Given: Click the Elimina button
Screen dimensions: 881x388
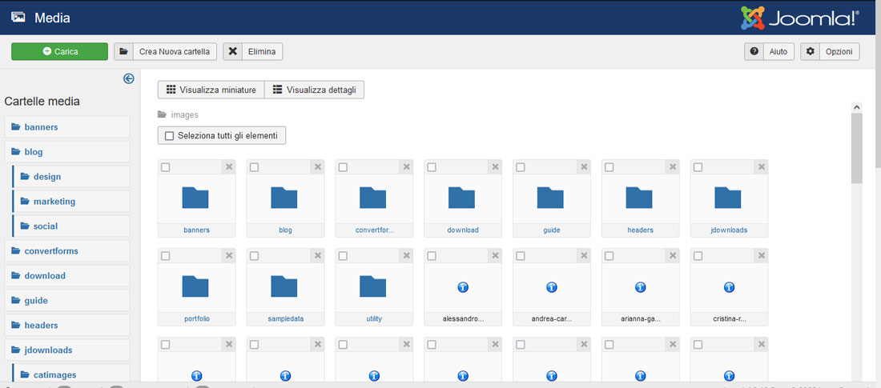Looking at the screenshot, I should click(253, 52).
